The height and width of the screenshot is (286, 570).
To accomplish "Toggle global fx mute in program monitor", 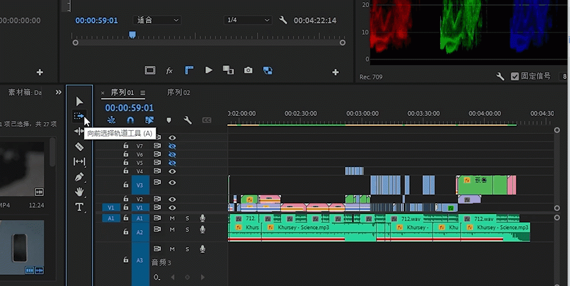I will [169, 71].
